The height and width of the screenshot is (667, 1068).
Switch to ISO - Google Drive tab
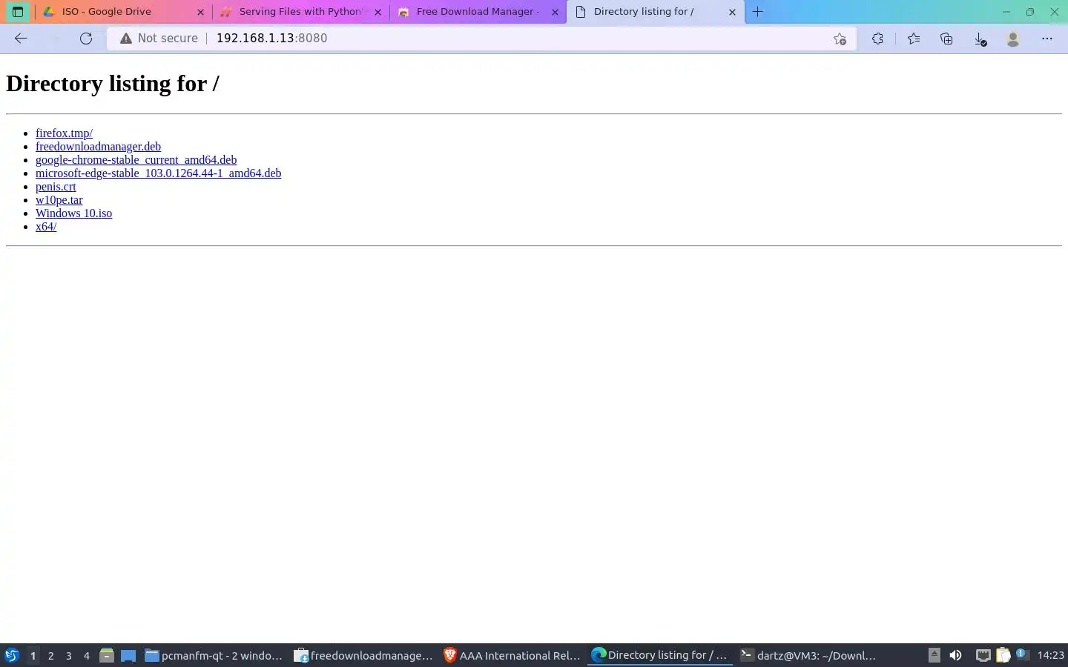122,12
